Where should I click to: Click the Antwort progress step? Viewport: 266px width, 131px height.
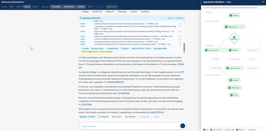(x=133, y=12)
